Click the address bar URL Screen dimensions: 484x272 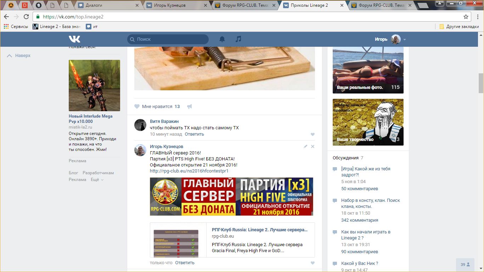click(x=73, y=17)
